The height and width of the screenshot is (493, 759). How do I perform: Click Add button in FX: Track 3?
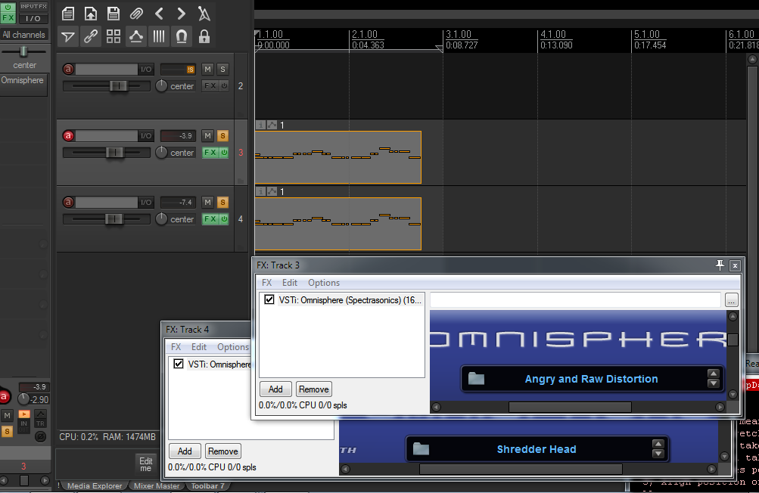pyautogui.click(x=275, y=389)
